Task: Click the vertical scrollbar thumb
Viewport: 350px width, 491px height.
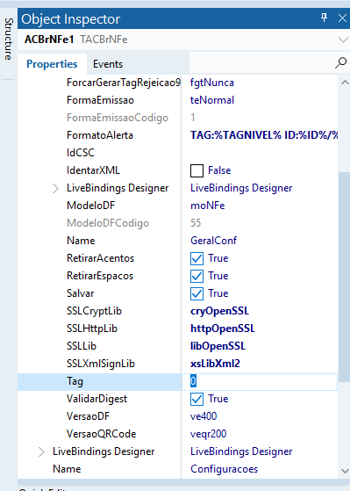Action: [344, 277]
